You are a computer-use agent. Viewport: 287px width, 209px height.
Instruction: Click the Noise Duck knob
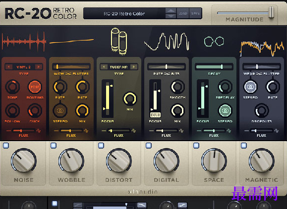click(35, 110)
